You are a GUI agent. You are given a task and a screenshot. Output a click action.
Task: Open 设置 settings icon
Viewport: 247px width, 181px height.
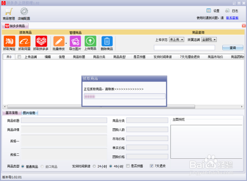point(208,11)
